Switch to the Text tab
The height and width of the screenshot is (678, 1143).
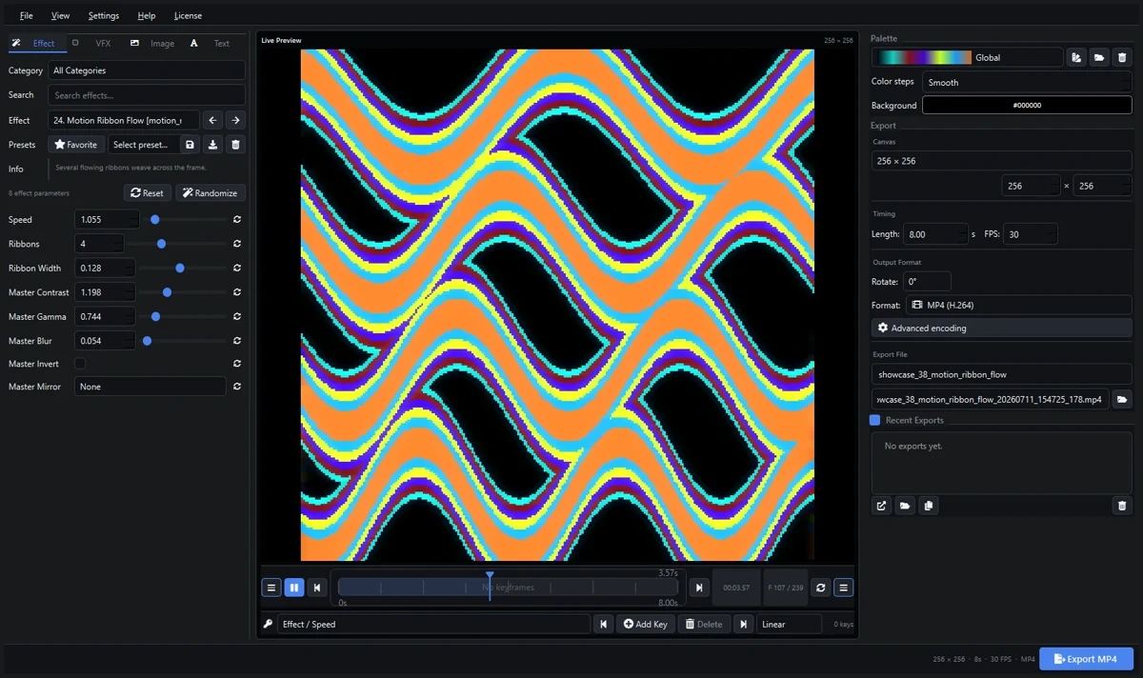(x=211, y=43)
